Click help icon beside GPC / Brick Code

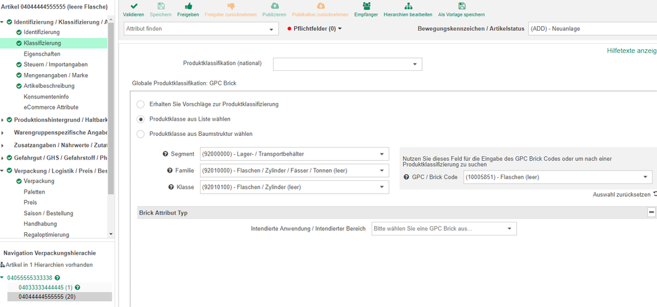click(x=406, y=177)
